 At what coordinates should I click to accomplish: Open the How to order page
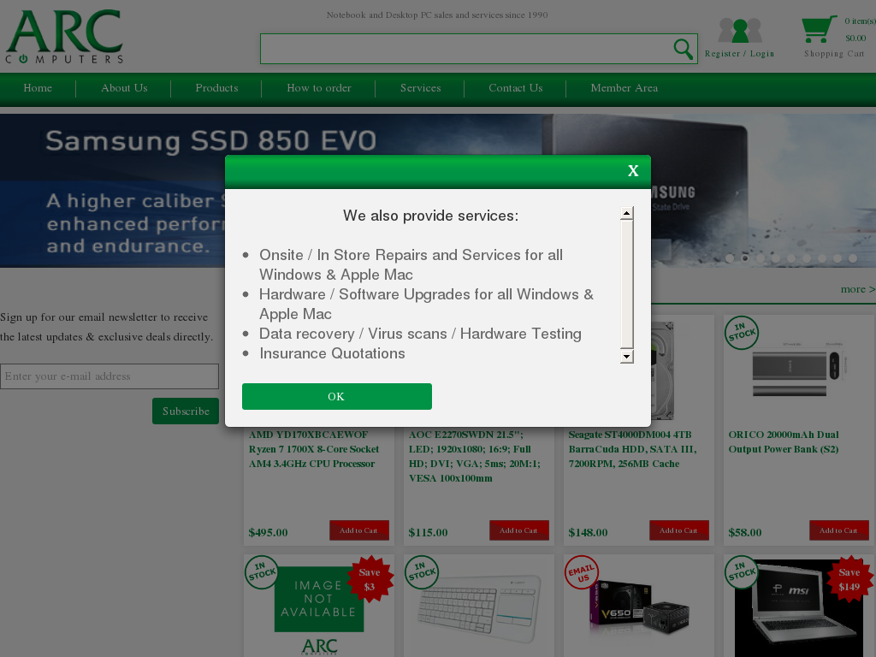click(x=319, y=88)
